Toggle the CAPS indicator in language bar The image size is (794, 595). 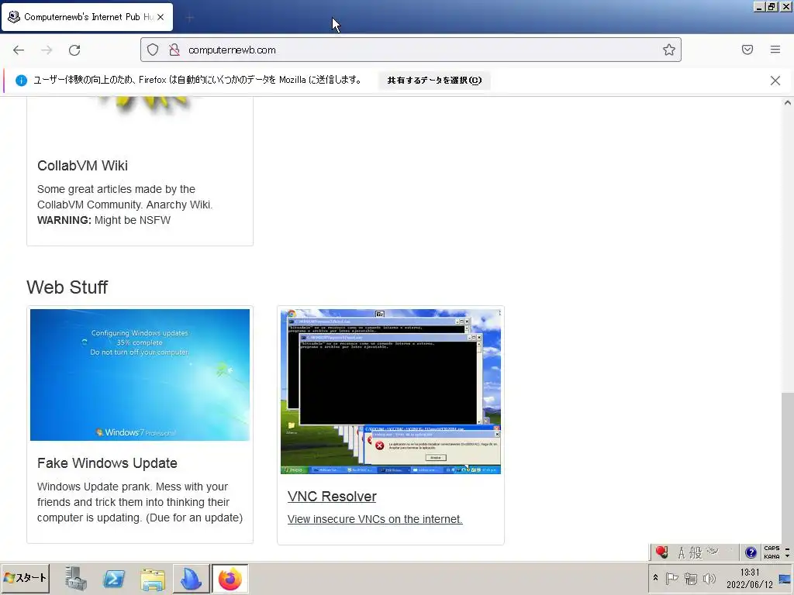(x=772, y=549)
